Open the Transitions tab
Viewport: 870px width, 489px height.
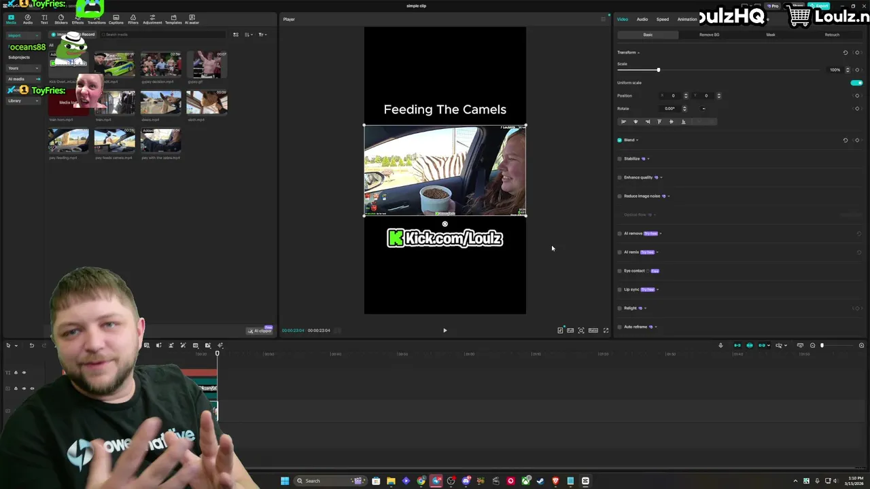click(x=97, y=19)
